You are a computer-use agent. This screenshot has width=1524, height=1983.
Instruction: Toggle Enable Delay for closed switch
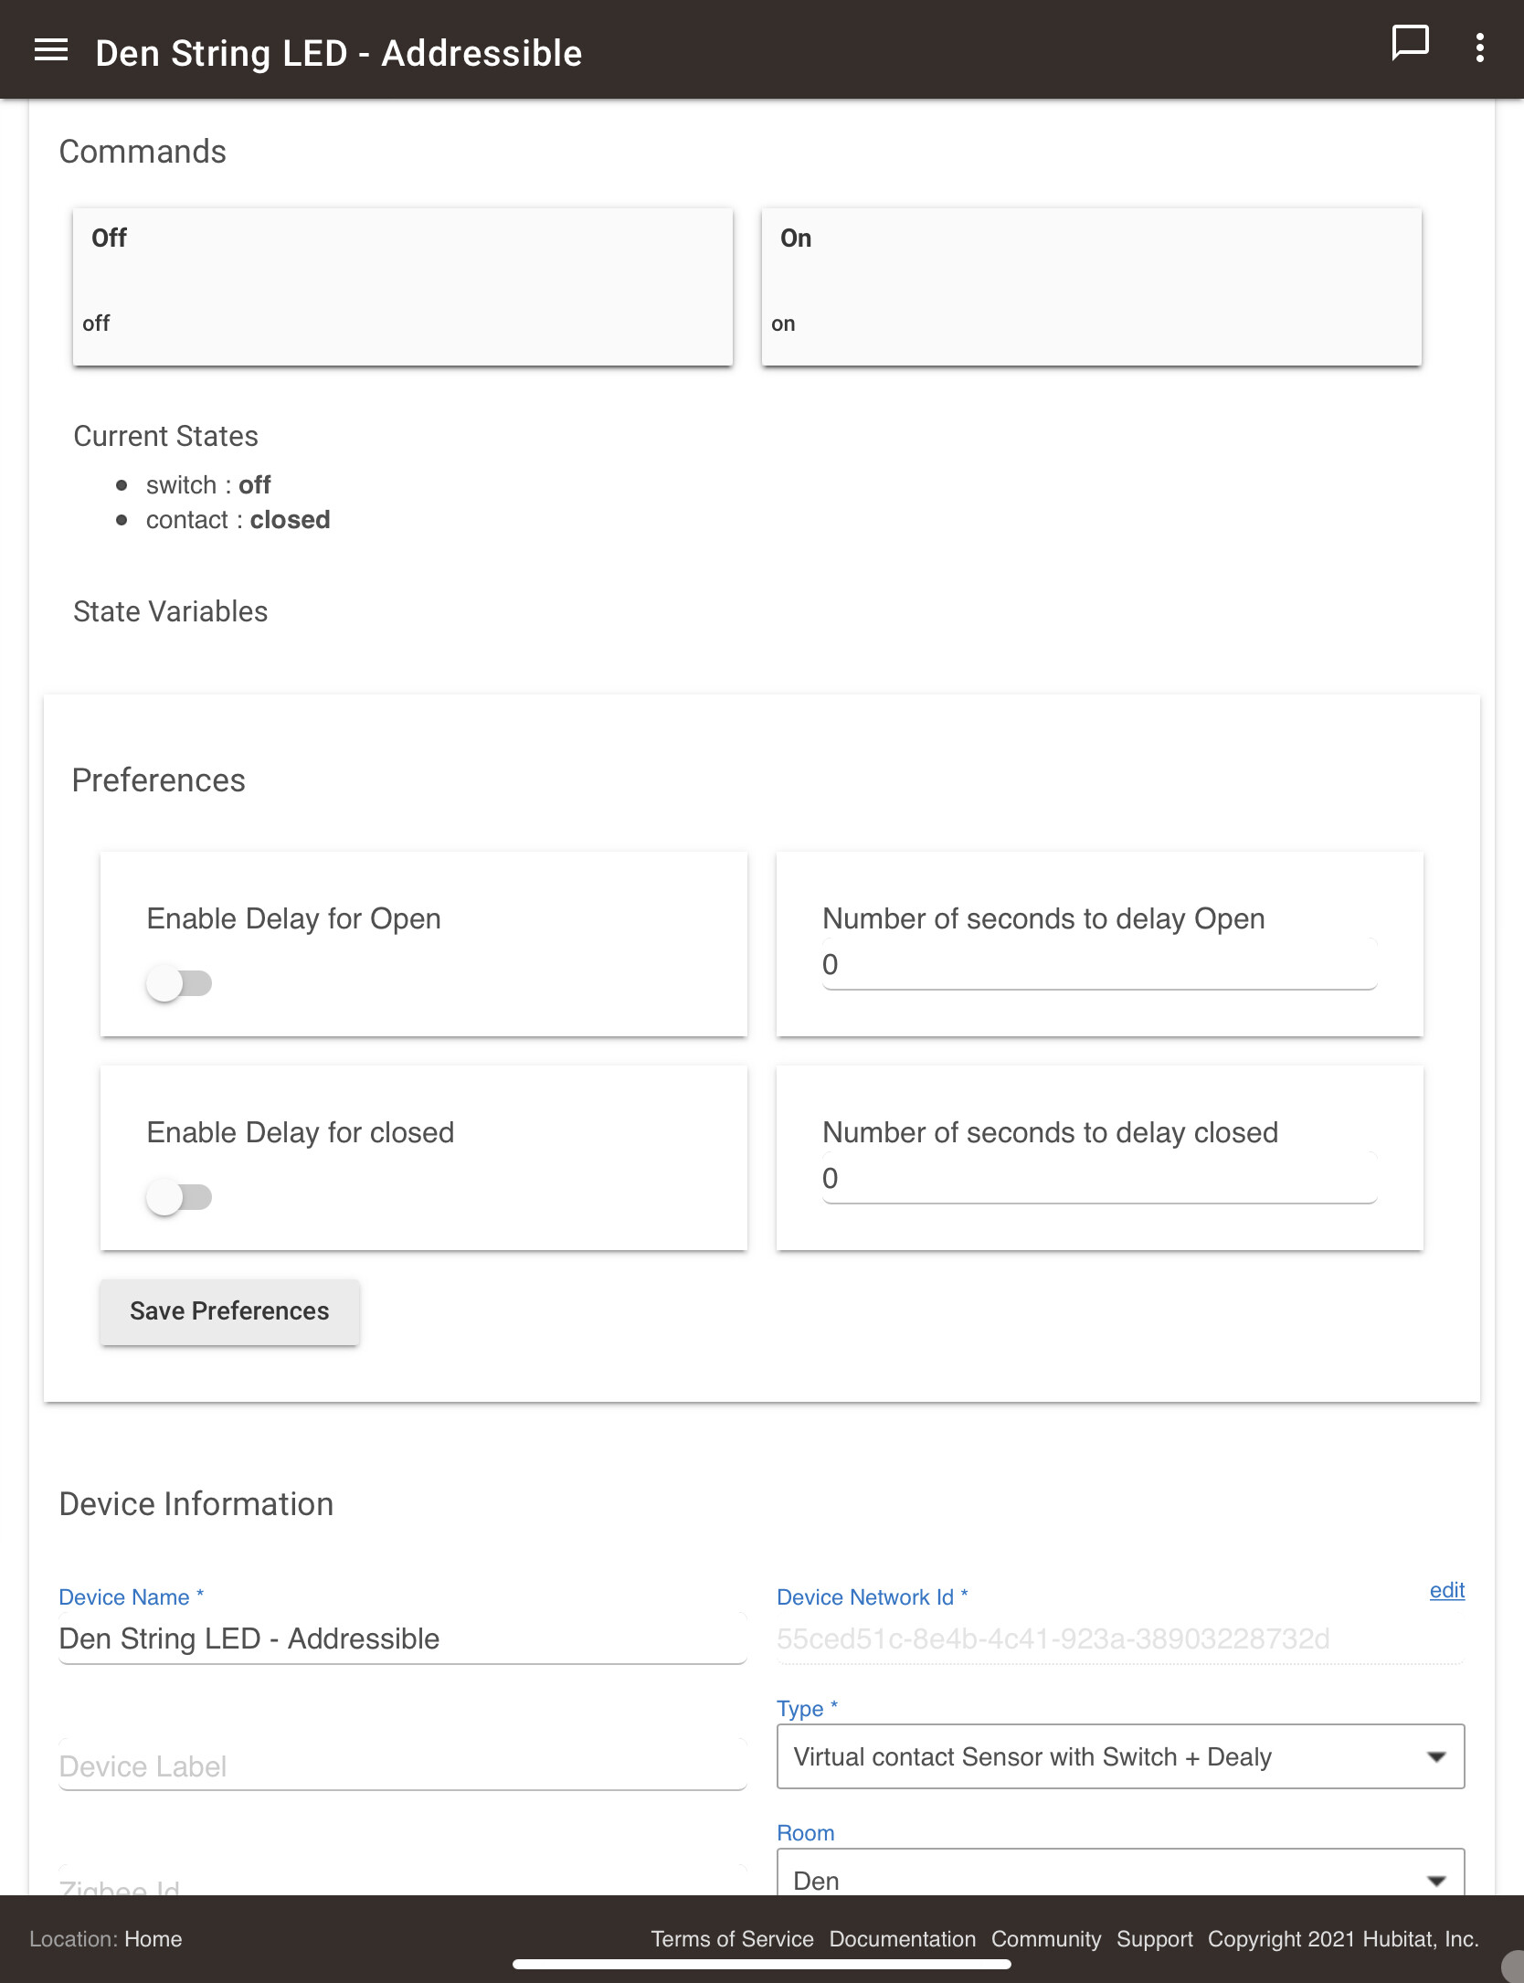[x=179, y=1197]
